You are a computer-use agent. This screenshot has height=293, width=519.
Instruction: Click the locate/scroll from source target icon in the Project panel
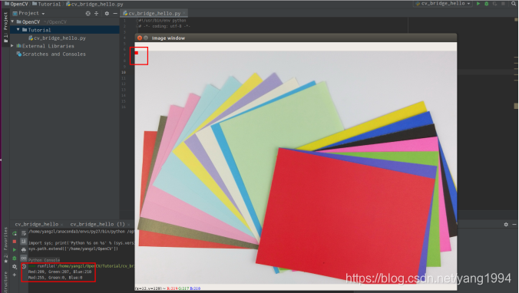(88, 14)
